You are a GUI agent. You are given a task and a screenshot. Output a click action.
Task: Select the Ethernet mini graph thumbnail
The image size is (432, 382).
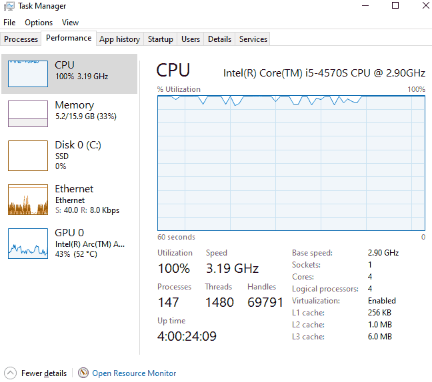28,200
